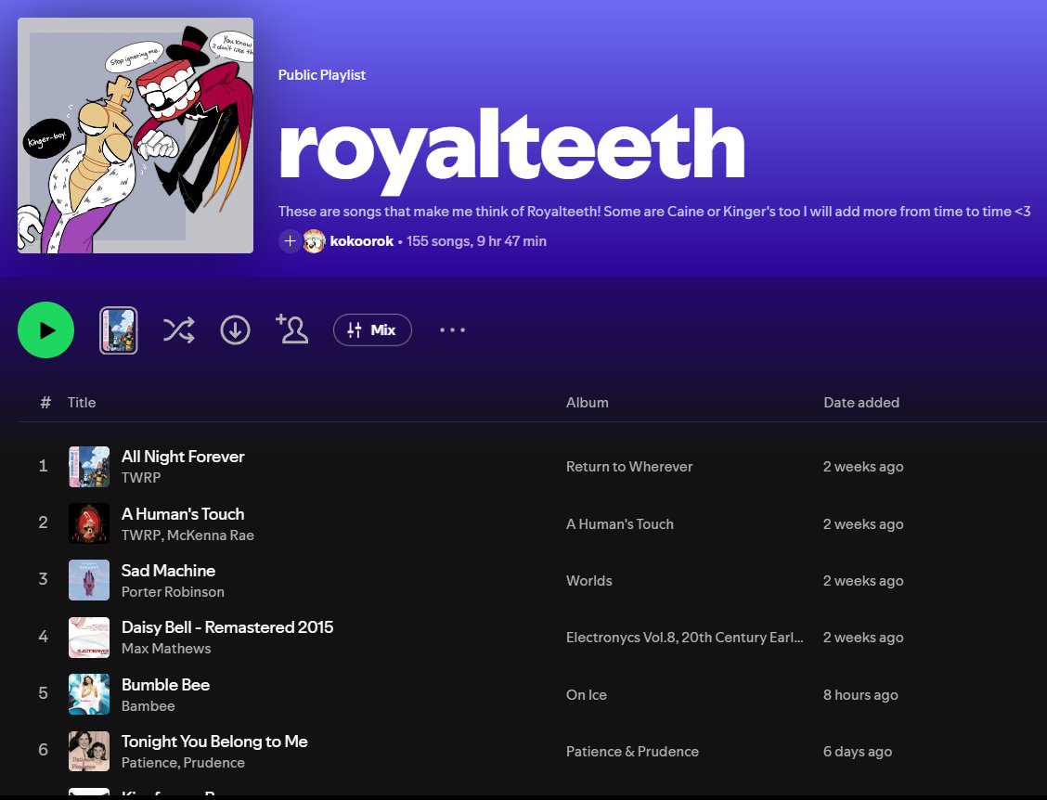Open the Patience & Prudence album link
The height and width of the screenshot is (800, 1047).
pos(632,752)
